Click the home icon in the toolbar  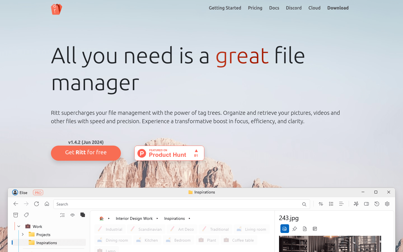(x=47, y=204)
